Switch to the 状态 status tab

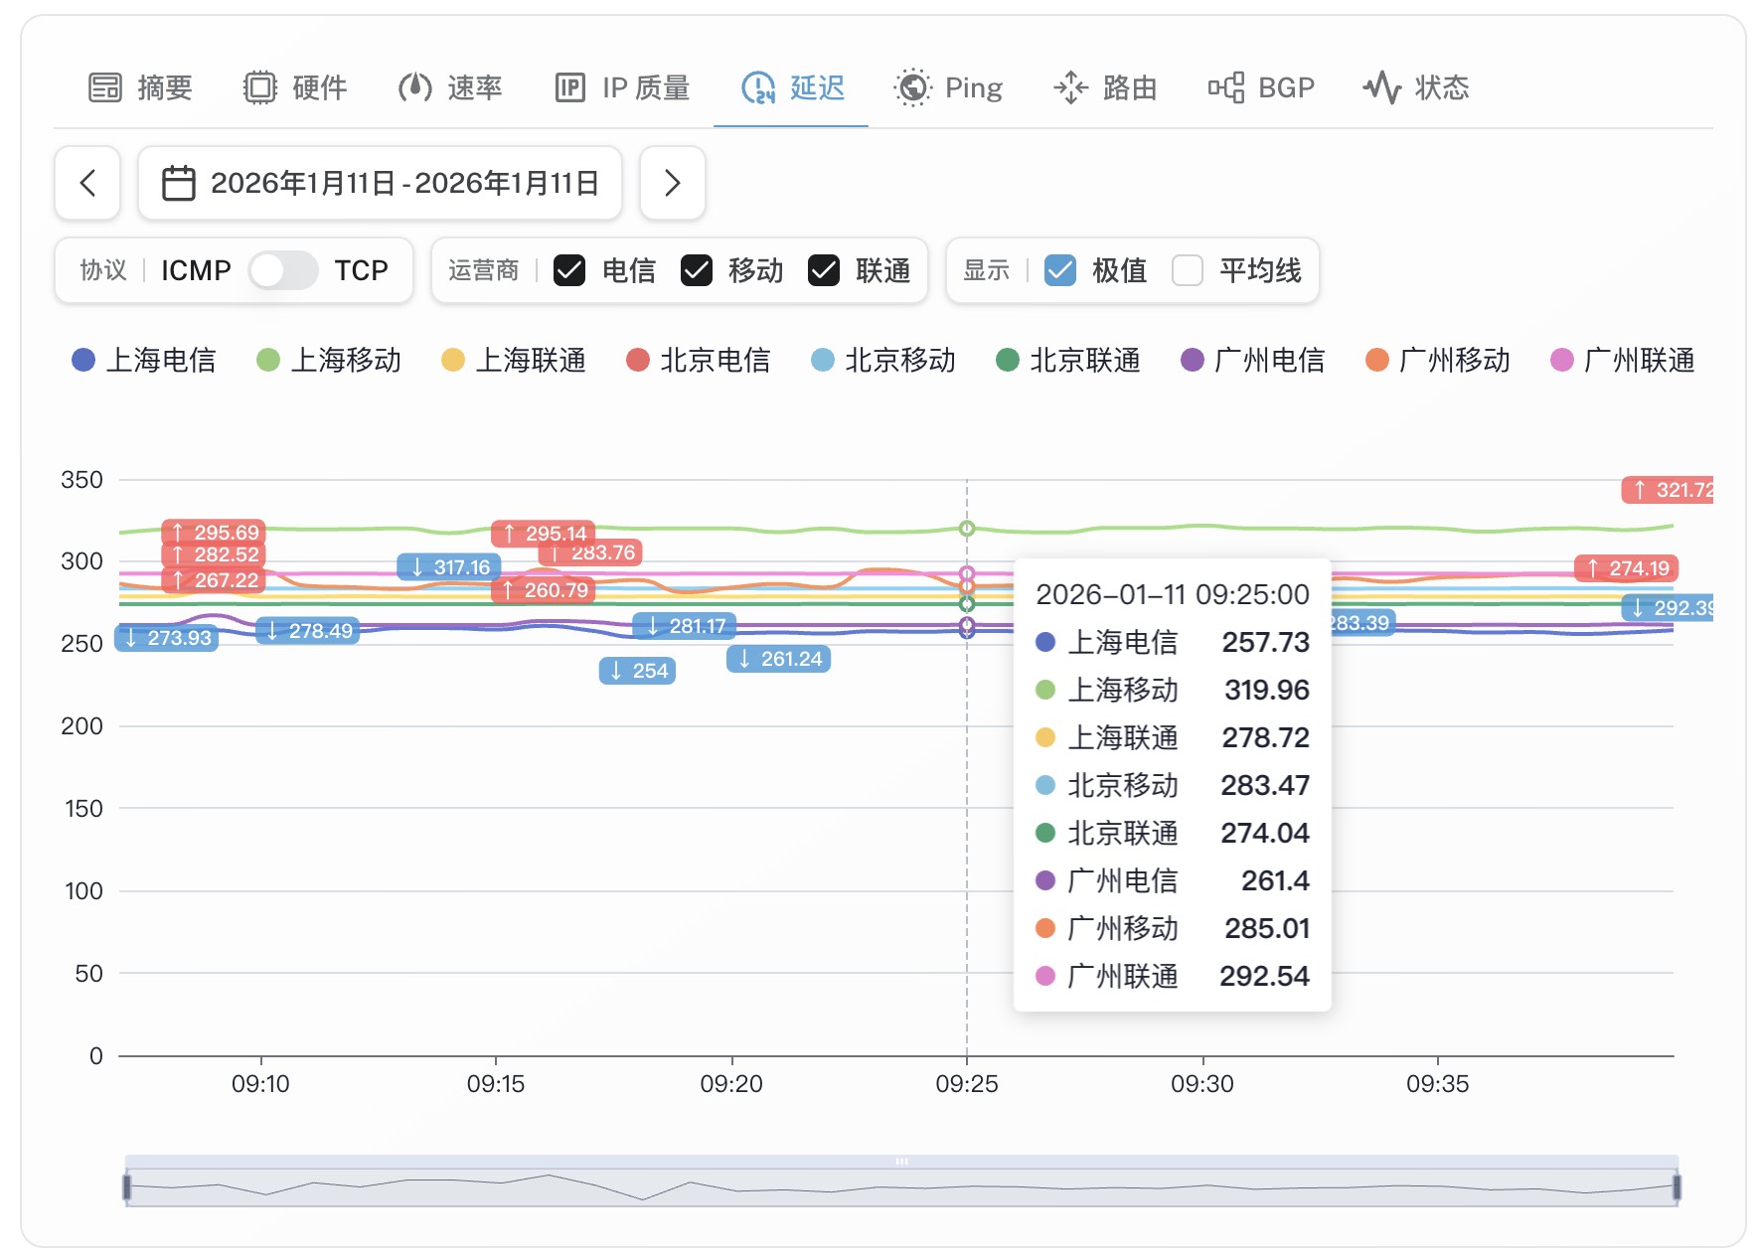coord(1416,87)
